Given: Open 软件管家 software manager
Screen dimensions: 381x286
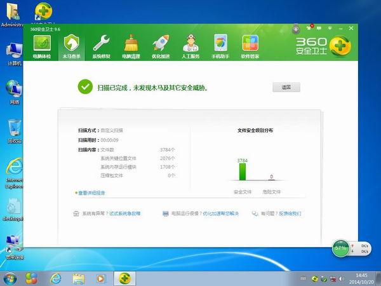Looking at the screenshot, I should click(x=250, y=47).
